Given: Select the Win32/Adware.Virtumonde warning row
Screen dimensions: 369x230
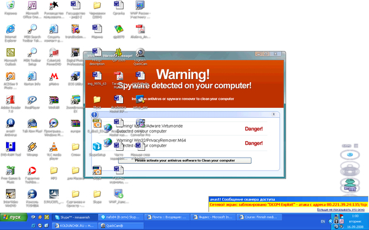Looking at the screenshot, I should 183,129.
